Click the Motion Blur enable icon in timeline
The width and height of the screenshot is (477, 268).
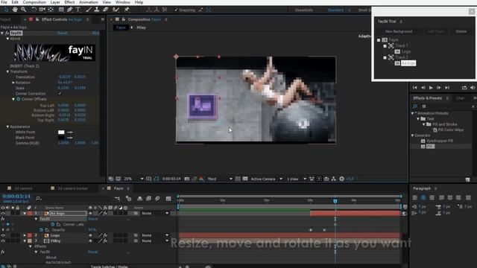pyautogui.click(x=157, y=199)
